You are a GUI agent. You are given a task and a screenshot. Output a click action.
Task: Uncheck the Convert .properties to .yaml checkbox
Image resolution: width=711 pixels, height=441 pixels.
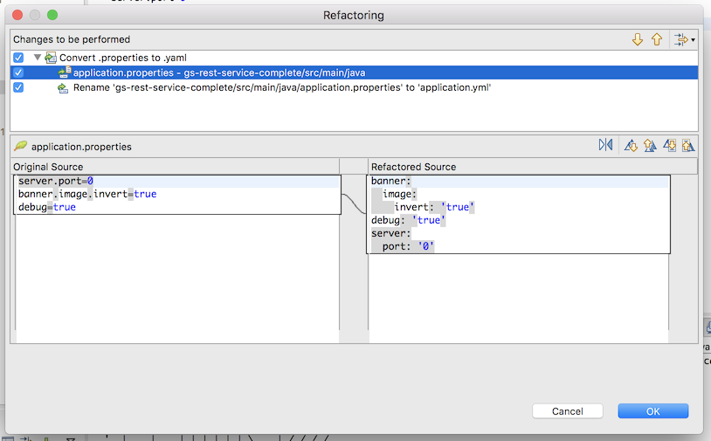18,58
